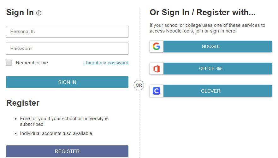Image resolution: width=278 pixels, height=158 pixels.
Task: Click the Register section heading
Action: 23,103
